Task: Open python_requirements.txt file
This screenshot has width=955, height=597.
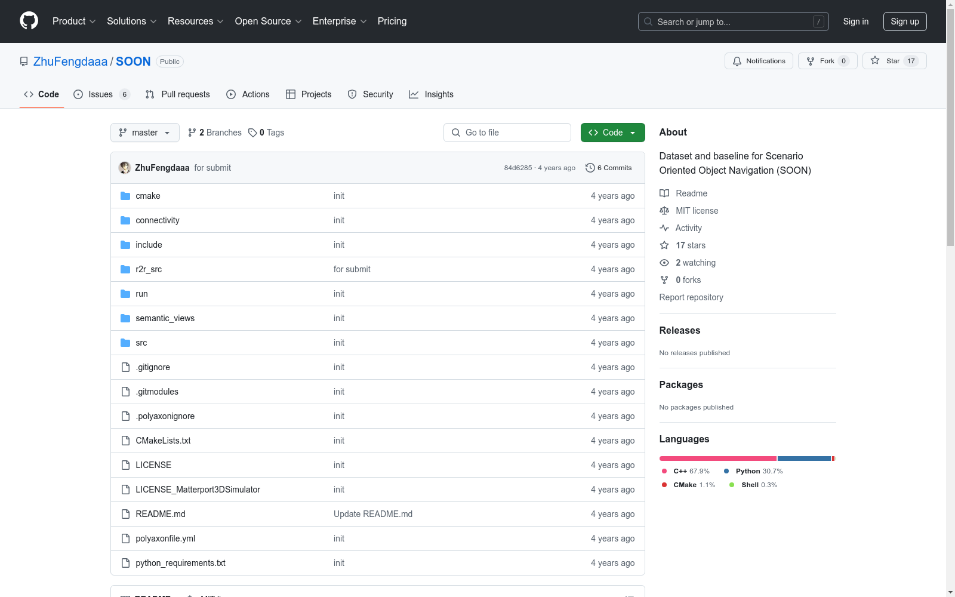Action: point(180,563)
